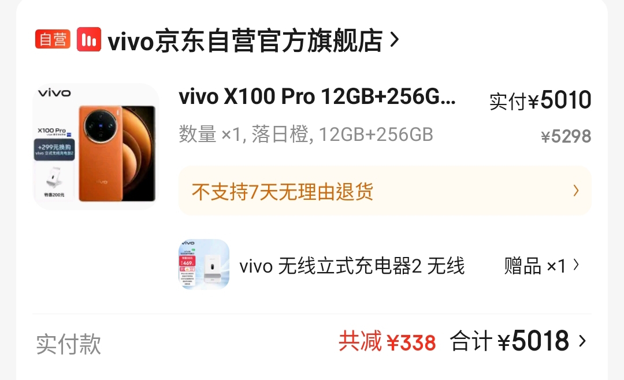Open the 合计 ¥5018 total breakdown

point(510,341)
